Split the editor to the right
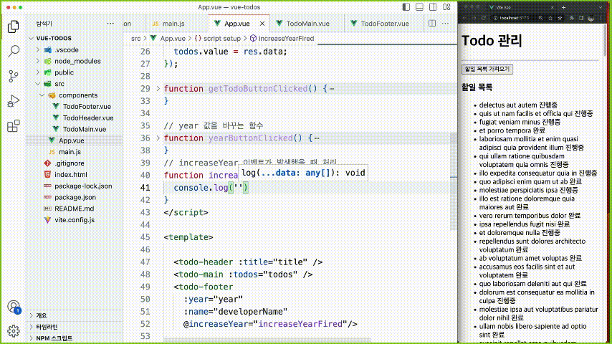The height and width of the screenshot is (344, 612). pyautogui.click(x=432, y=24)
